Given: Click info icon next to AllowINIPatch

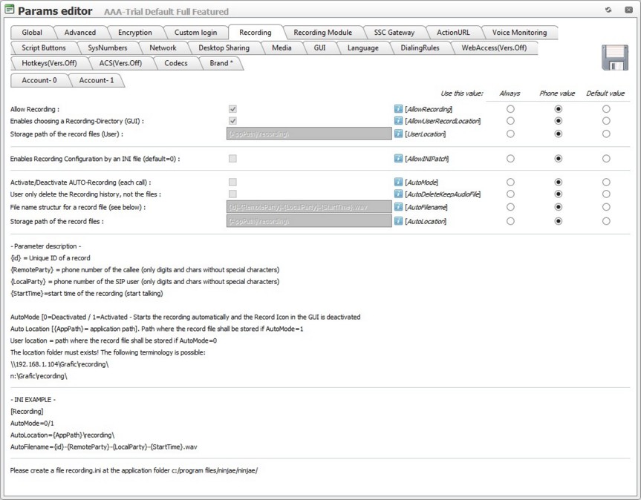Looking at the screenshot, I should coord(398,159).
